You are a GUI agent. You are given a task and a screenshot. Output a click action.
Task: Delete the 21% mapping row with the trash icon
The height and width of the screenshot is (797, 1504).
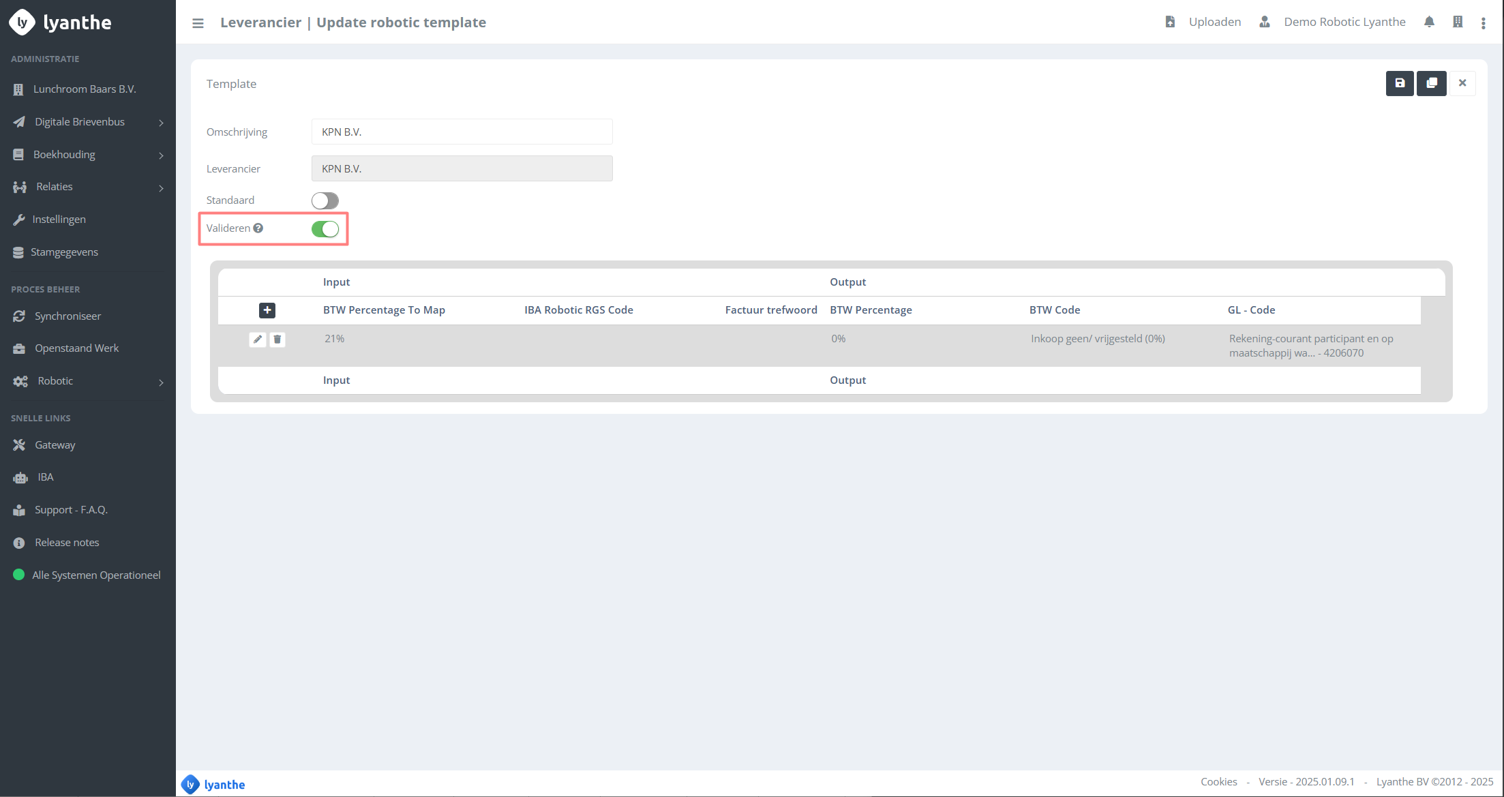[x=277, y=340]
